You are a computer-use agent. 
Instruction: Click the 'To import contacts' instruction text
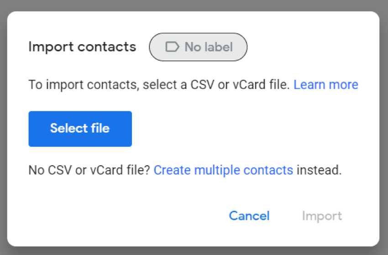(82, 85)
